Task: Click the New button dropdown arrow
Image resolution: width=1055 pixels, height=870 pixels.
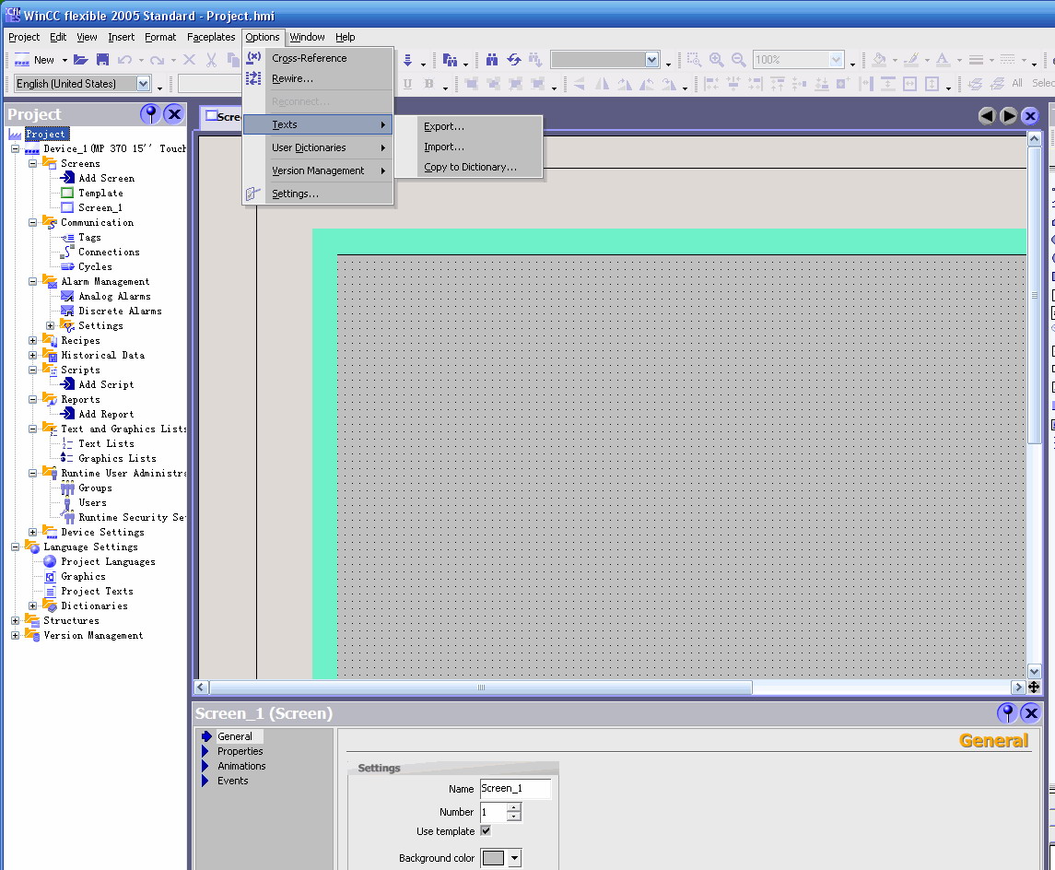Action: pos(64,60)
